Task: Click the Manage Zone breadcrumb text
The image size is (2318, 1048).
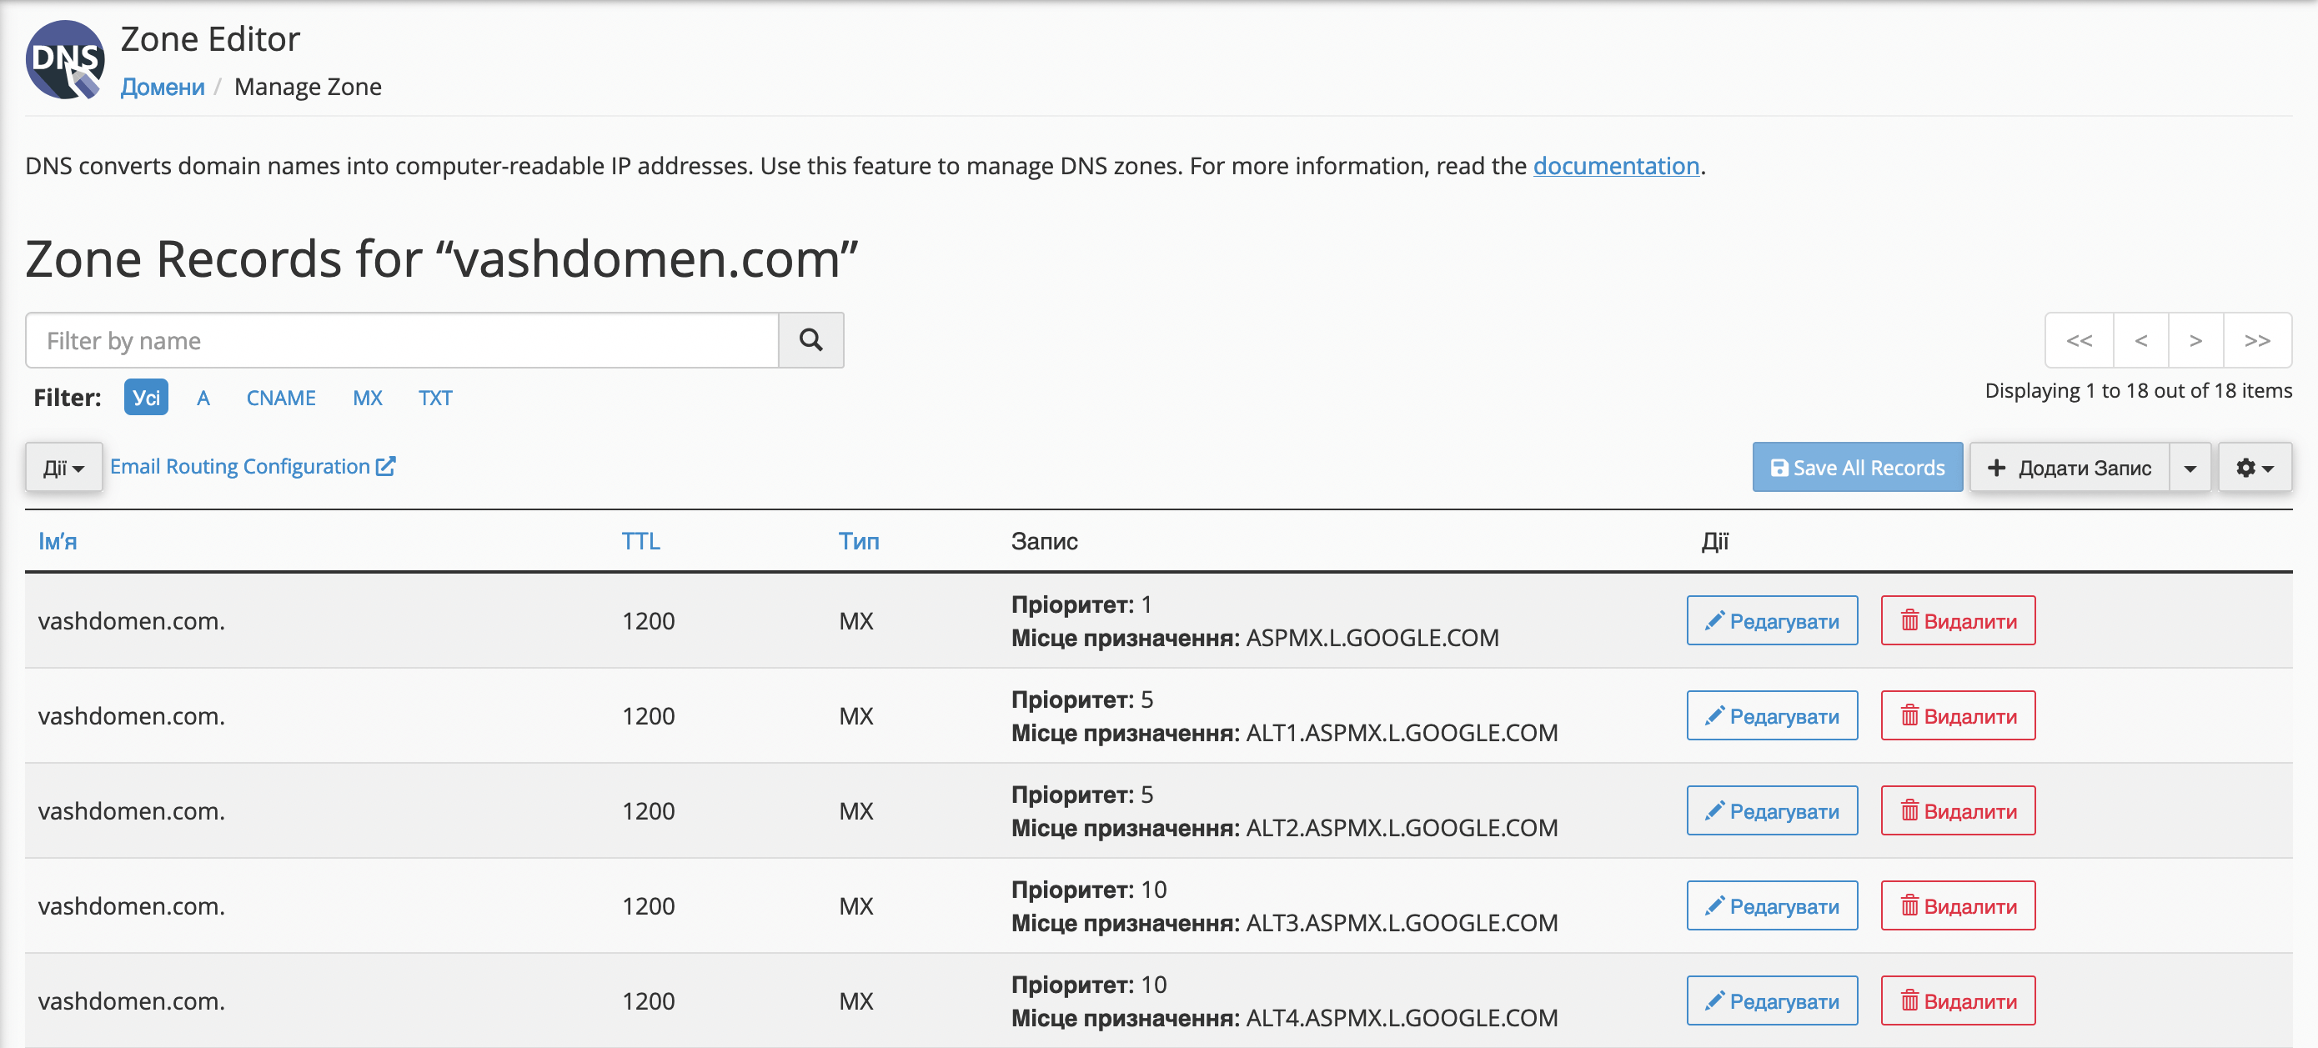Action: [x=308, y=87]
